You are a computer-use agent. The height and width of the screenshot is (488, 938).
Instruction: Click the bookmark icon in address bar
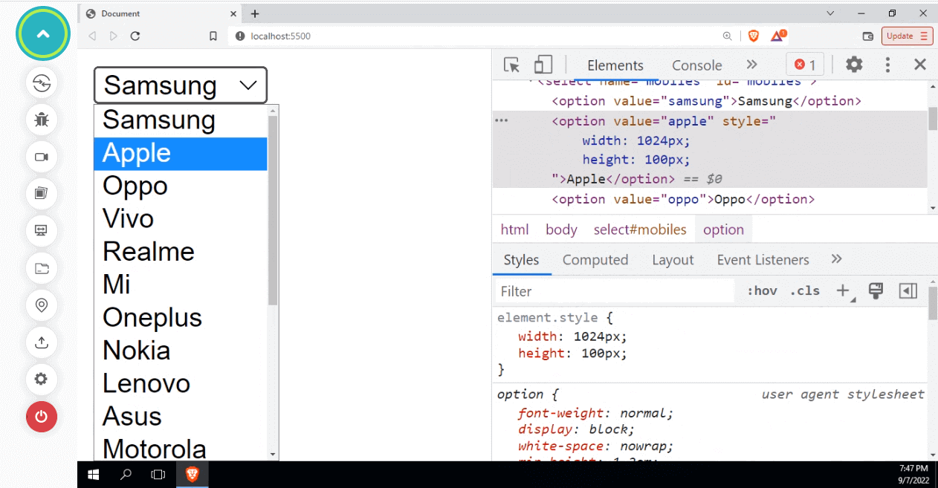pos(213,36)
